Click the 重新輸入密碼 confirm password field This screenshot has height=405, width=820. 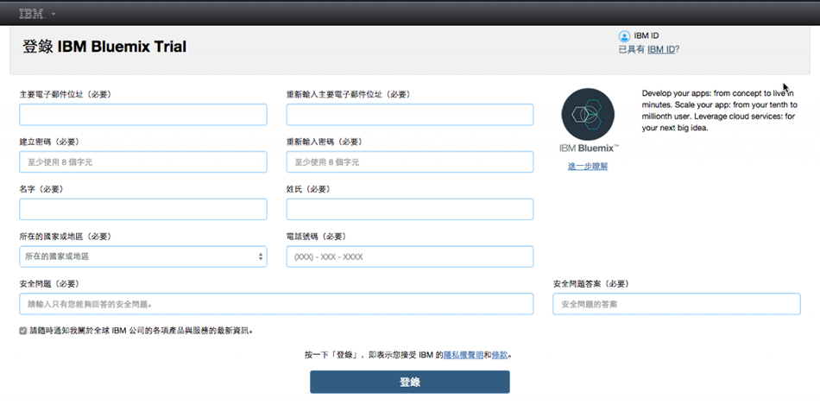[x=409, y=162]
